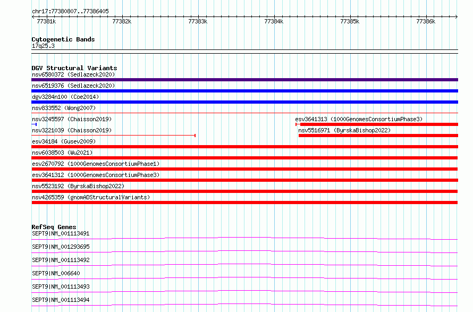Open variant label nsv833552 (Wong2007)
The width and height of the screenshot is (473, 312).
point(64,108)
